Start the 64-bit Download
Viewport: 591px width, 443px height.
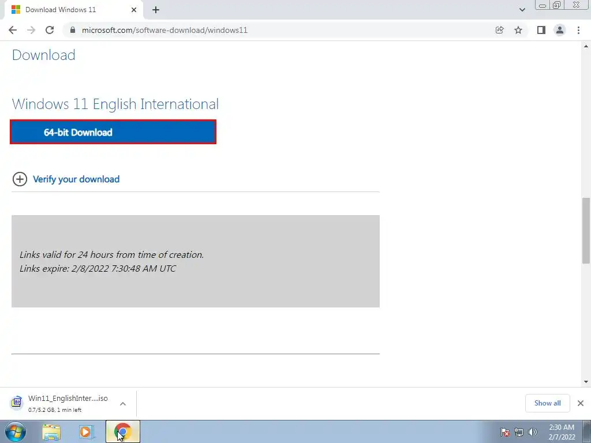click(x=113, y=132)
